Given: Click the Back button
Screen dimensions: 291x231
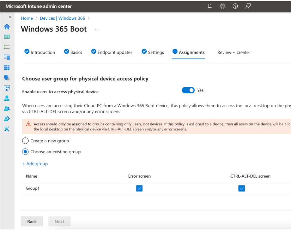Looking at the screenshot, I should tap(32, 221).
